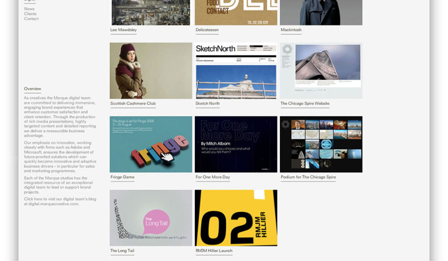Open the Fringe Game project image

[151, 144]
